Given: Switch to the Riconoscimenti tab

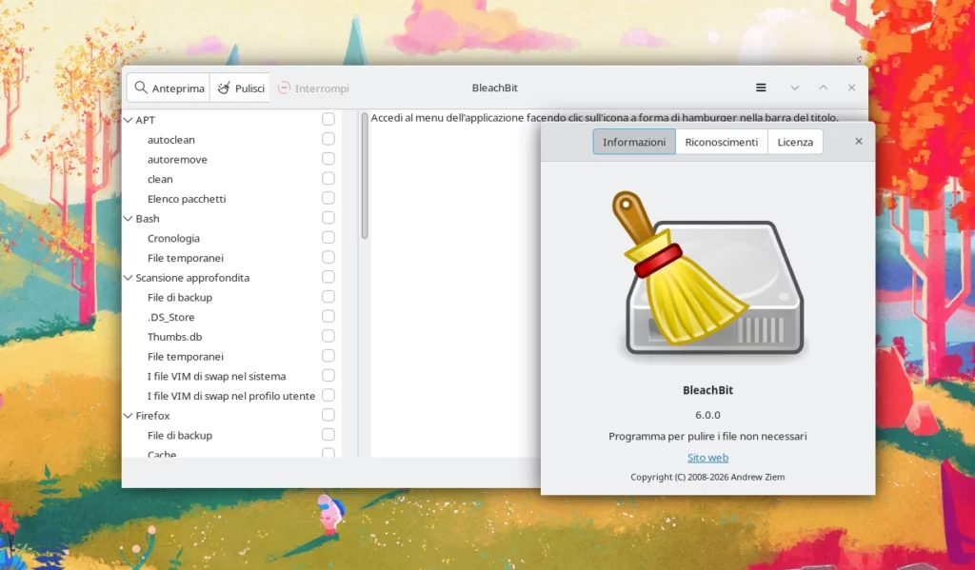Looking at the screenshot, I should [x=721, y=142].
